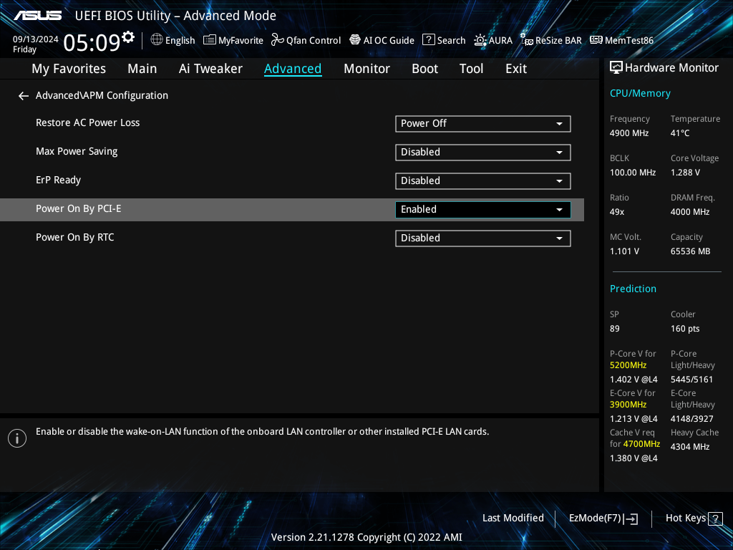Click the ASUS logo

tap(37, 16)
